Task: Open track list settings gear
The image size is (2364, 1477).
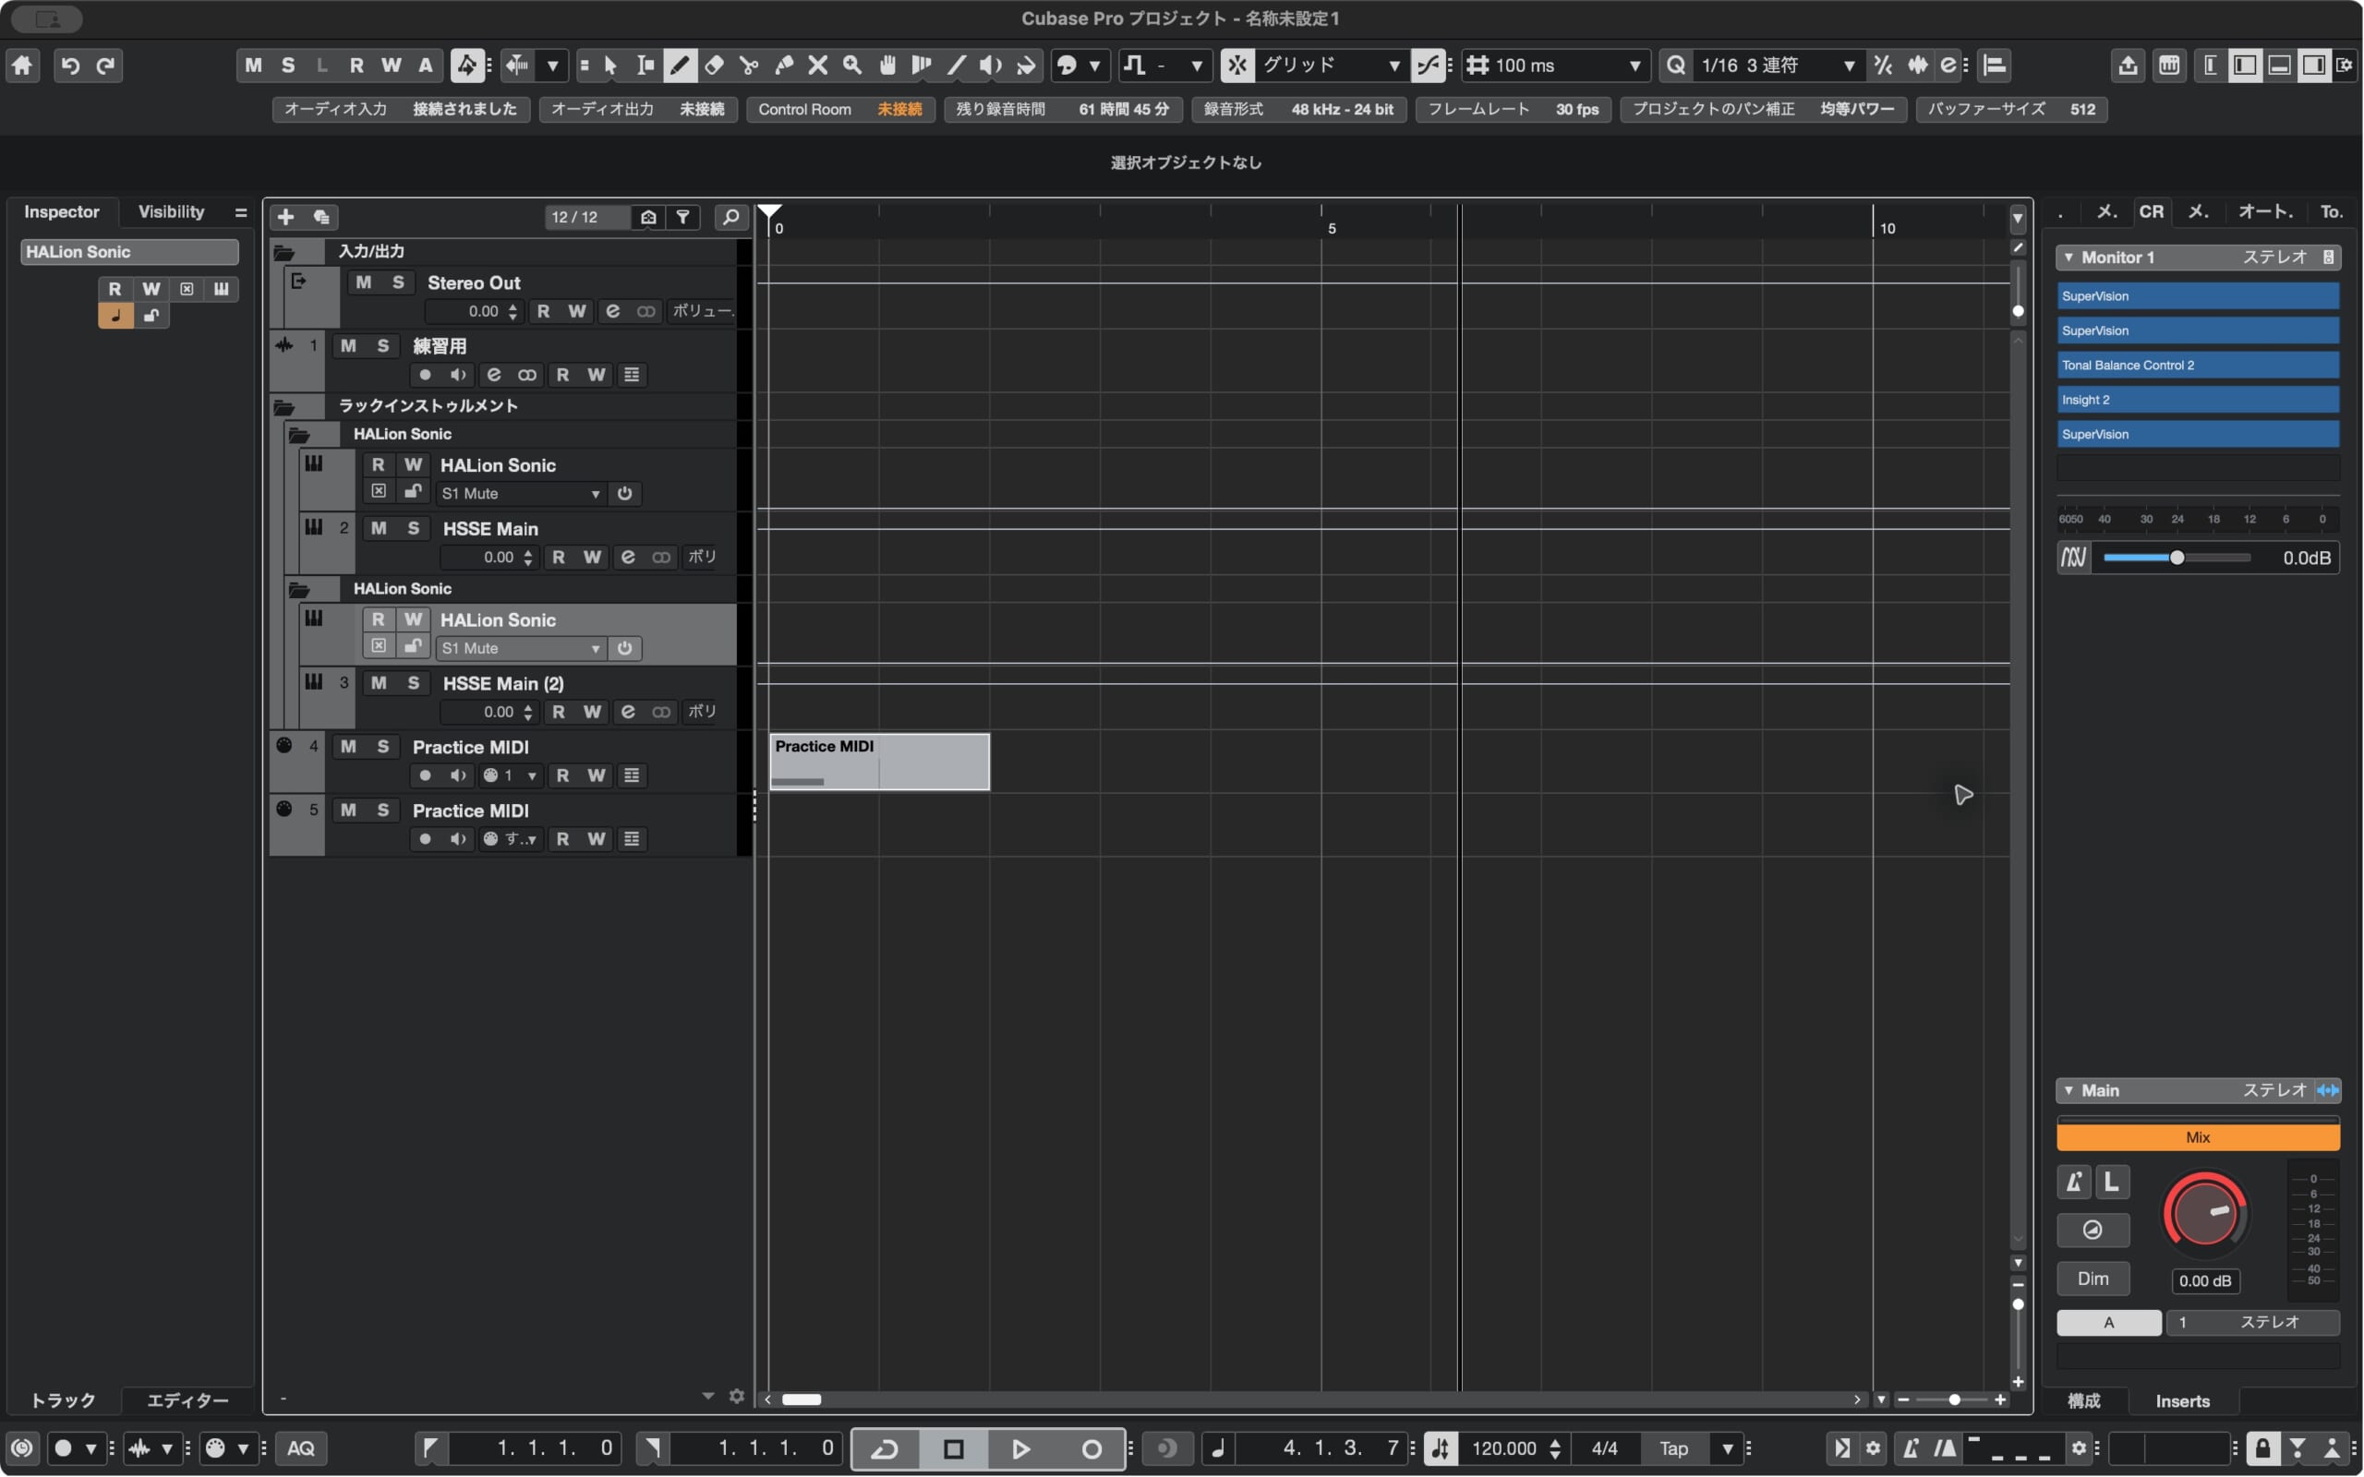Action: pos(737,1397)
